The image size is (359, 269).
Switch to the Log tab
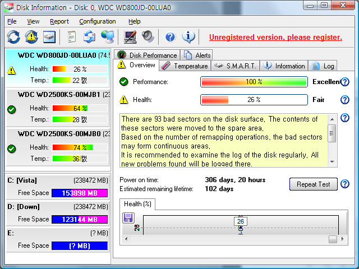click(x=323, y=66)
